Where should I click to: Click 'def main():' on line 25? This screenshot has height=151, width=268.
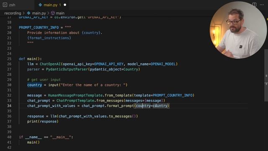(x=30, y=59)
